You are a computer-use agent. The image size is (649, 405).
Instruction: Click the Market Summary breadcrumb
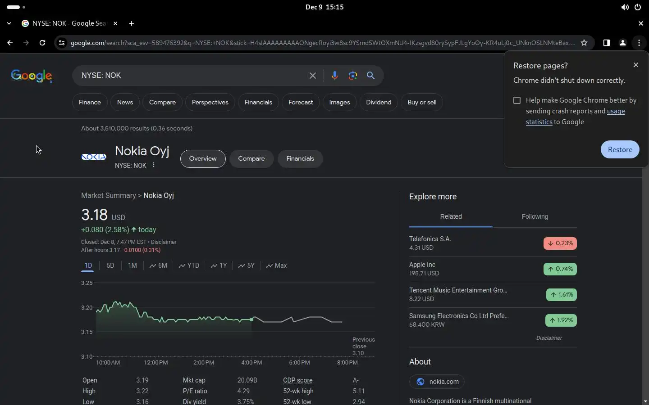(109, 195)
